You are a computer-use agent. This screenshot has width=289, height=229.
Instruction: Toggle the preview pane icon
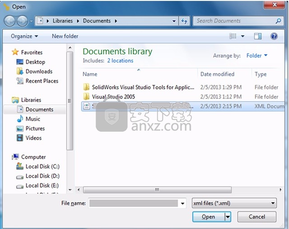tap(258, 36)
